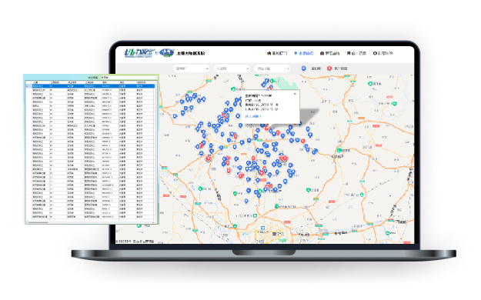
Task: Click the last top menu item with circular icon
Action: (382, 53)
